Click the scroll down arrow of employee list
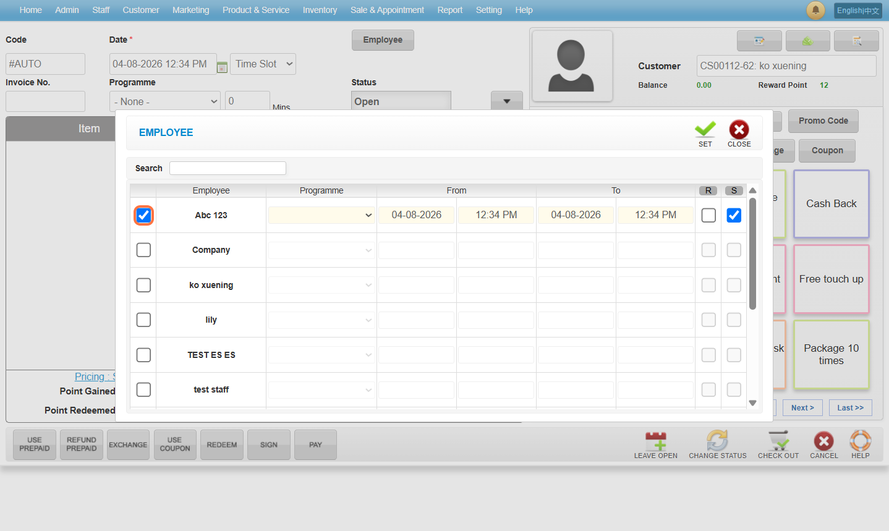Image resolution: width=889 pixels, height=531 pixels. pyautogui.click(x=752, y=403)
